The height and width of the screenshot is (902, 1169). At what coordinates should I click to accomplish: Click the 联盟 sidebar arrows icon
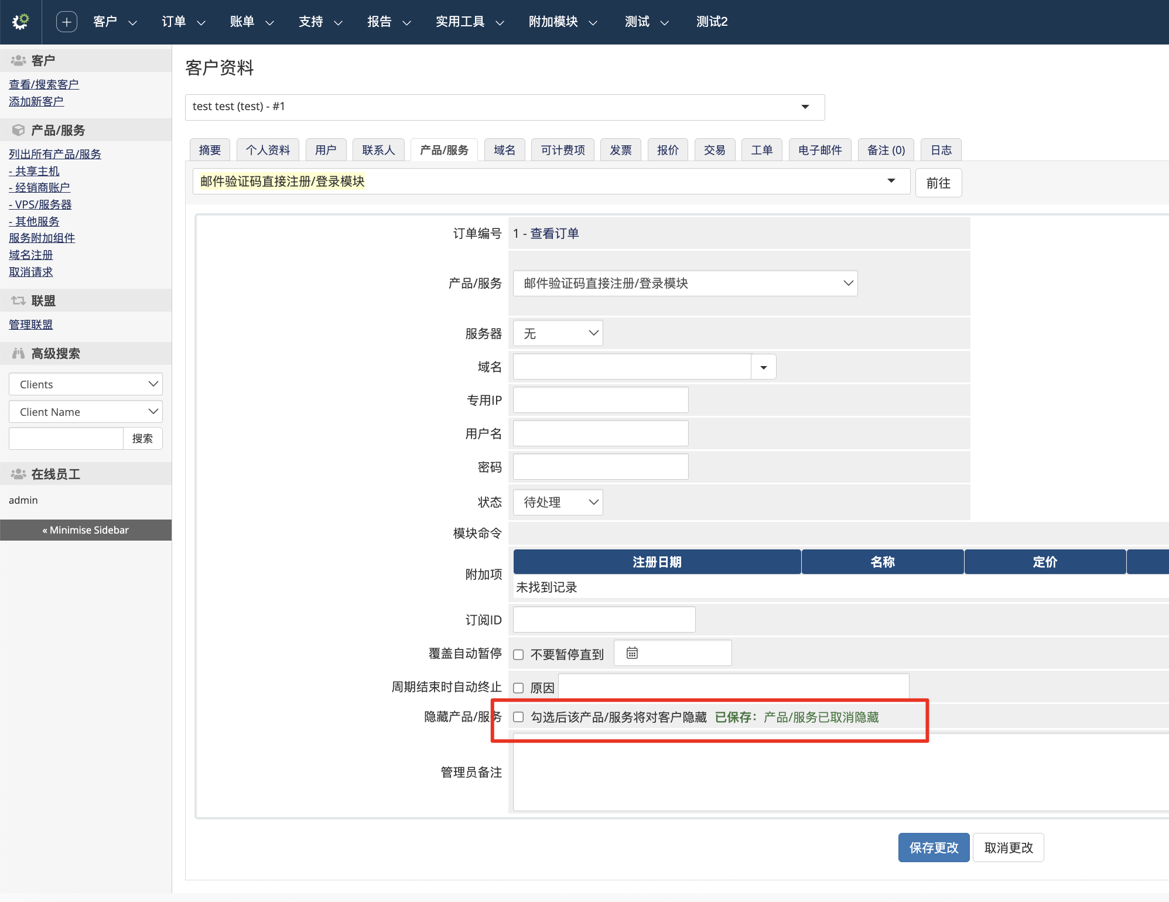[x=18, y=300]
